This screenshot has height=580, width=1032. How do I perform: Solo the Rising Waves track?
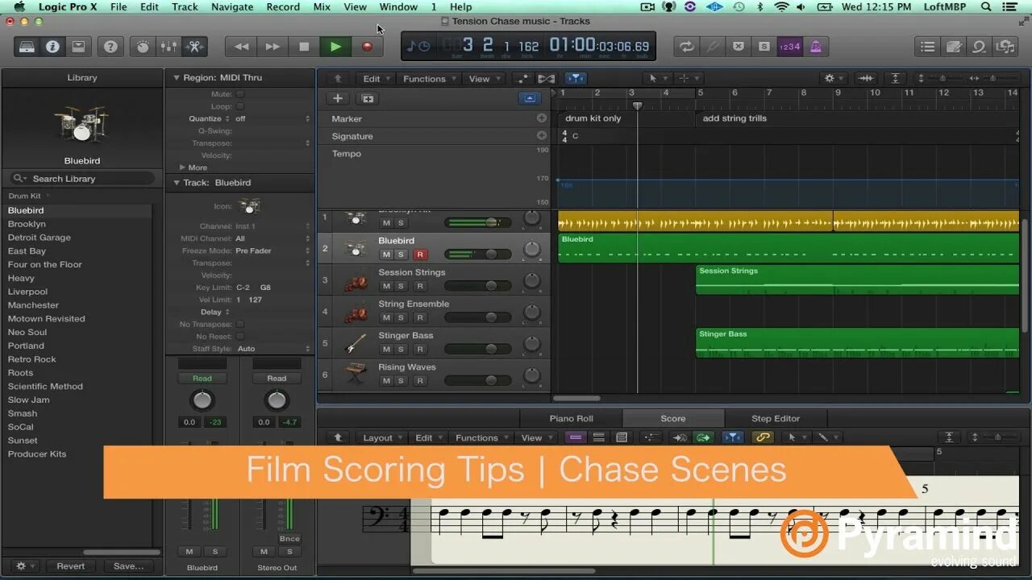[x=401, y=380]
